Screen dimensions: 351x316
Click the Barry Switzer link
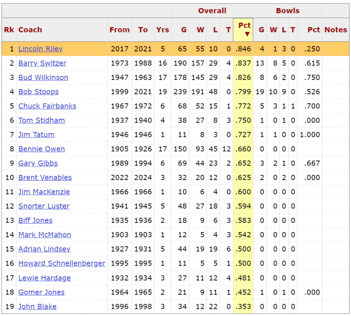click(x=42, y=63)
